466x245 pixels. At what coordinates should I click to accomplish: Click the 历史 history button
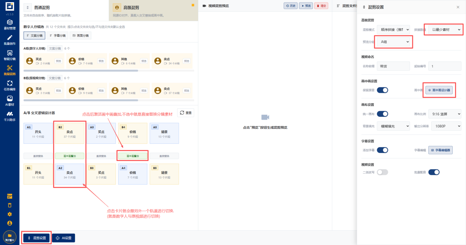tap(291, 6)
